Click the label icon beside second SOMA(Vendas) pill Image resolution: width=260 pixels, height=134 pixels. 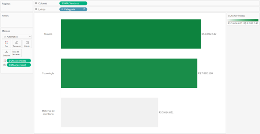coord(5,65)
